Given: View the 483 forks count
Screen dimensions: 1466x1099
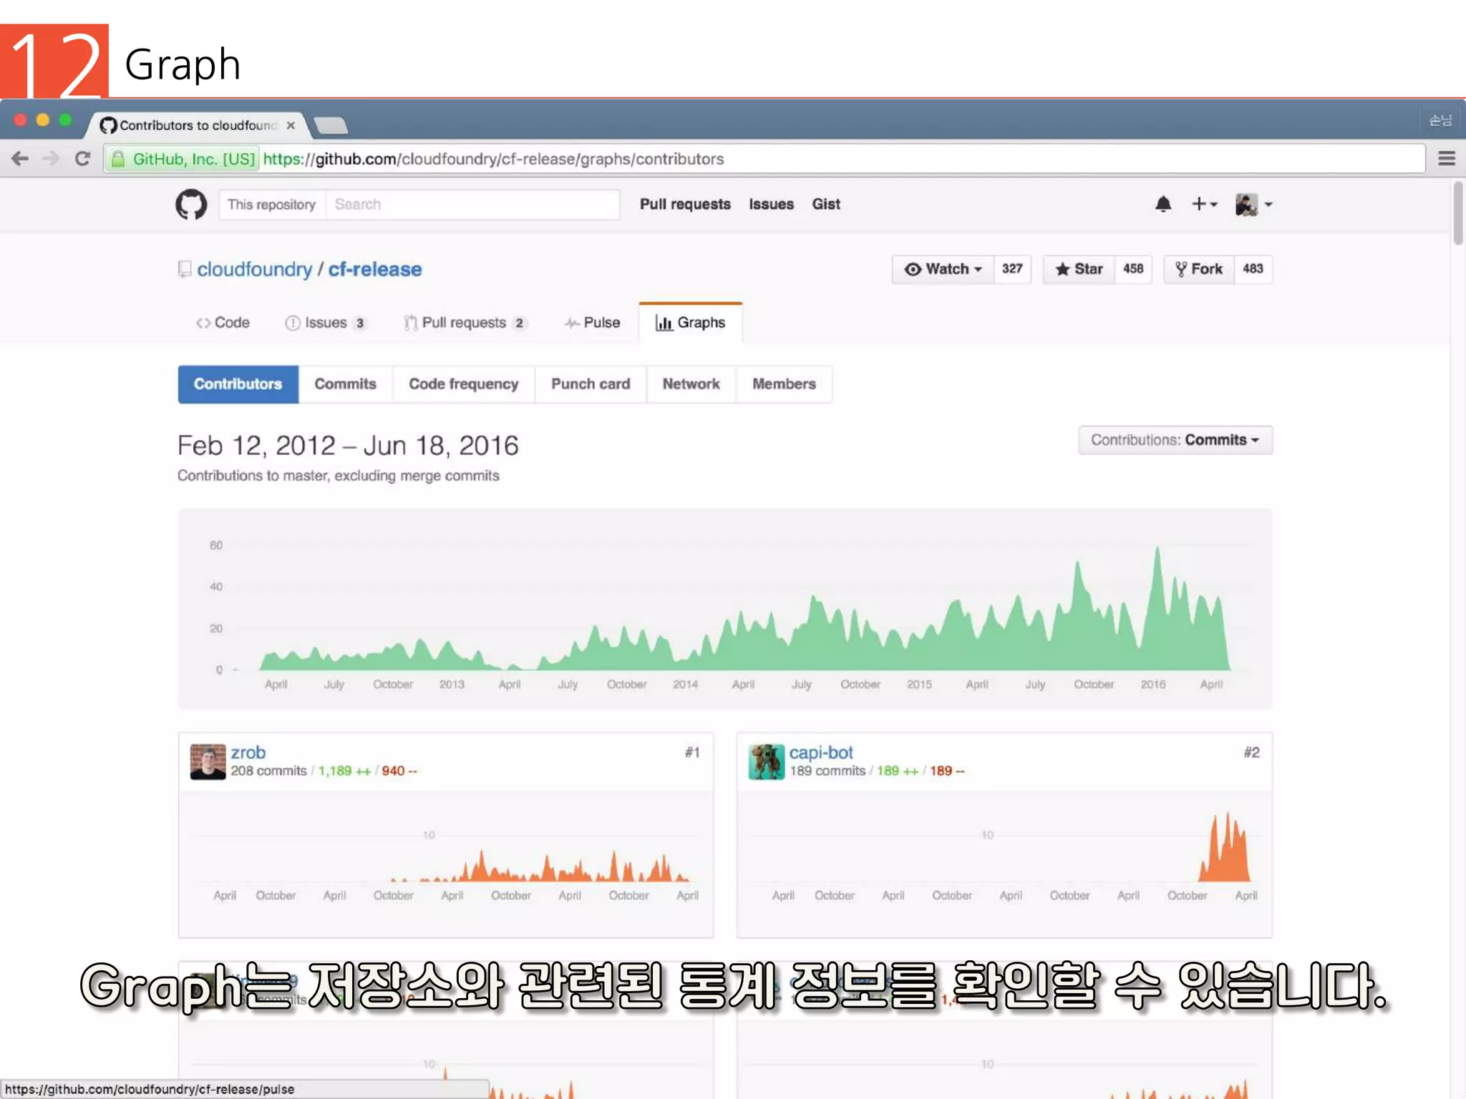Looking at the screenshot, I should (1253, 269).
